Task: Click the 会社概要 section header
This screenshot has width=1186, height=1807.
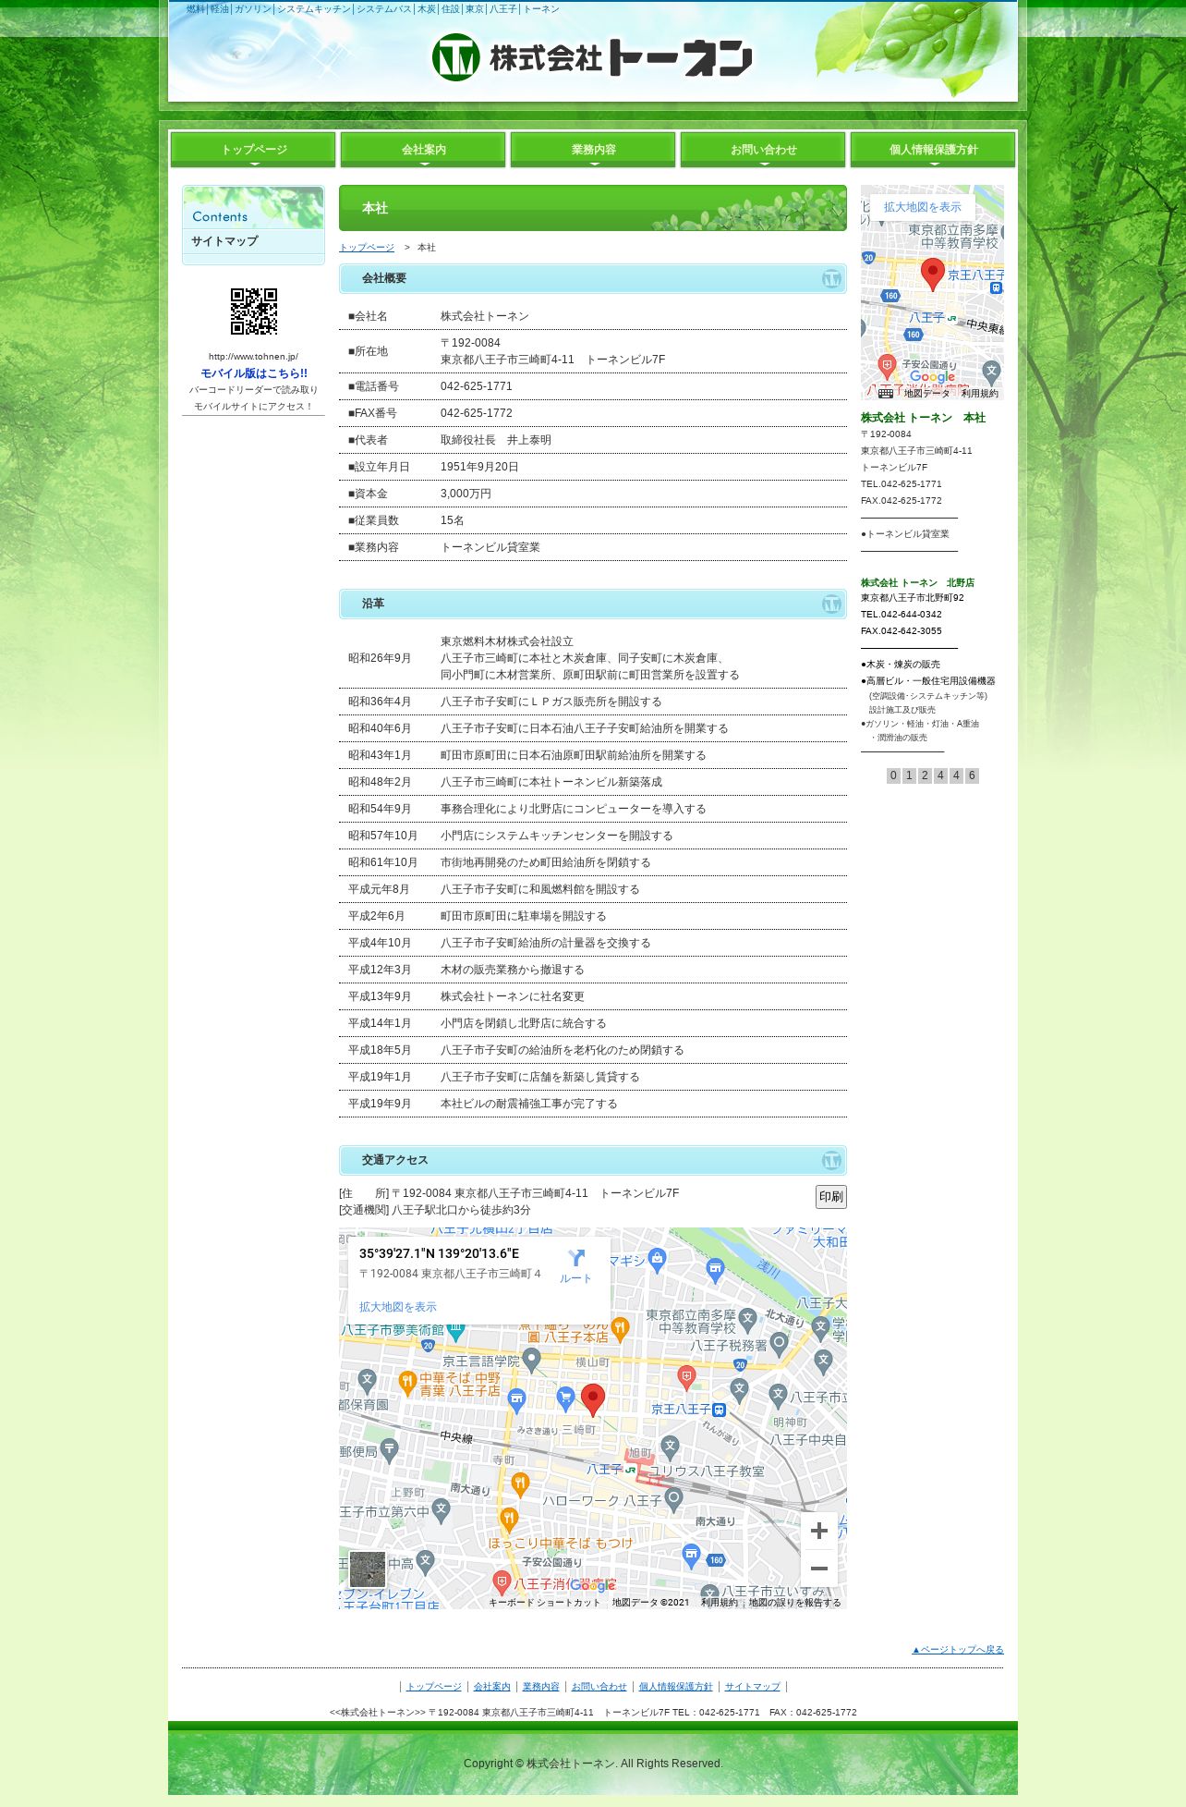Action: click(593, 278)
